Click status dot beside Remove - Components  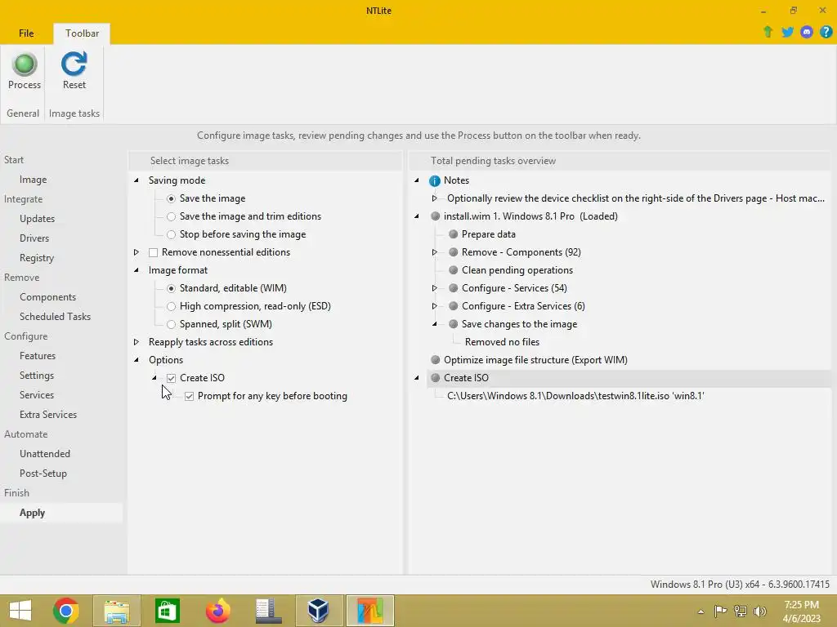tap(453, 252)
